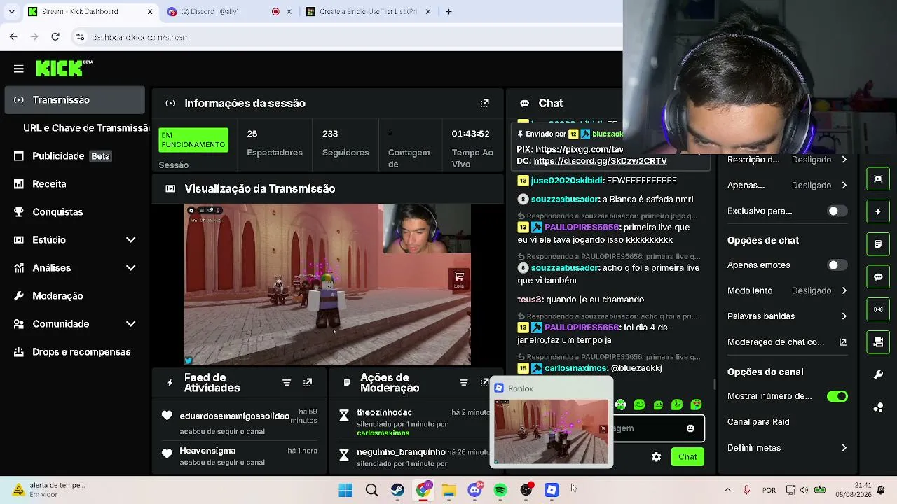This screenshot has height=504, width=897.
Task: Filter the Feed de Atividades list
Action: pos(287,383)
